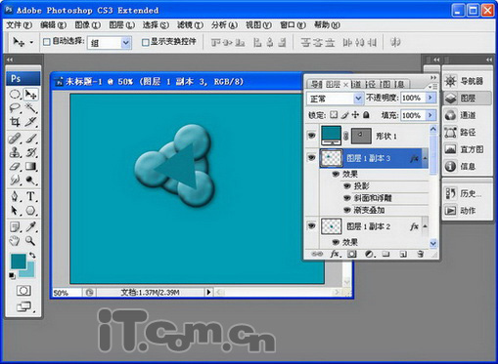Image resolution: width=498 pixels, height=364 pixels.
Task: Toggle lock all padlock icon
Action: (367, 115)
